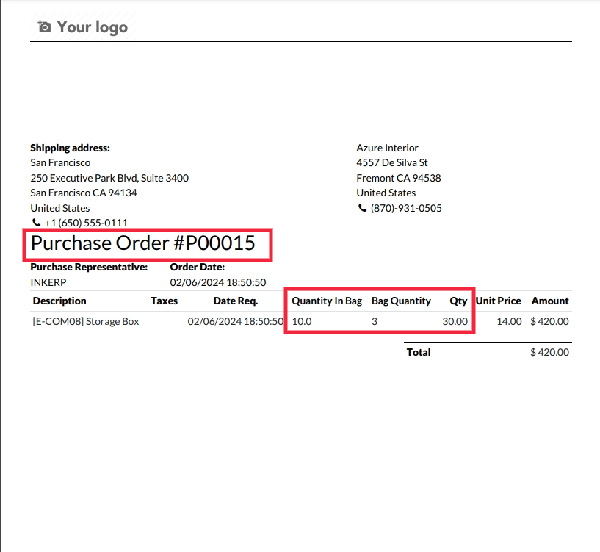Click the "Description" column header
The width and height of the screenshot is (600, 552).
coord(59,301)
